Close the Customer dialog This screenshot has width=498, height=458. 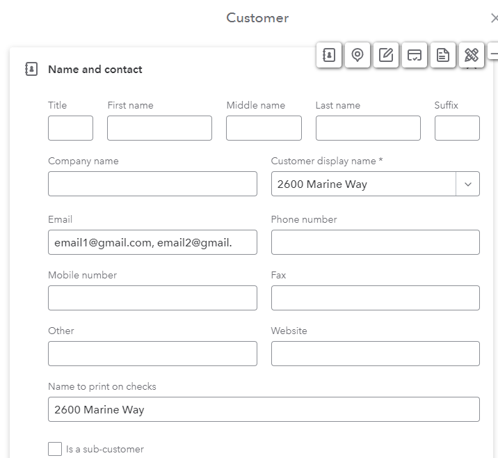(494, 19)
